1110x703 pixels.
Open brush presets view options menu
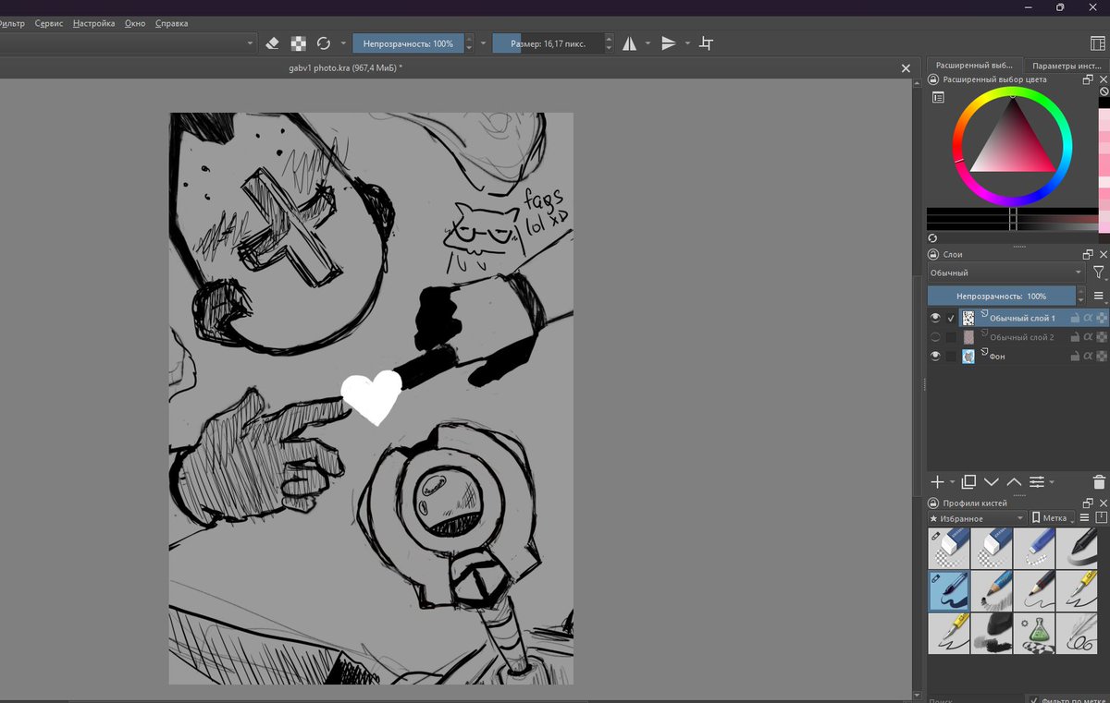click(1085, 518)
